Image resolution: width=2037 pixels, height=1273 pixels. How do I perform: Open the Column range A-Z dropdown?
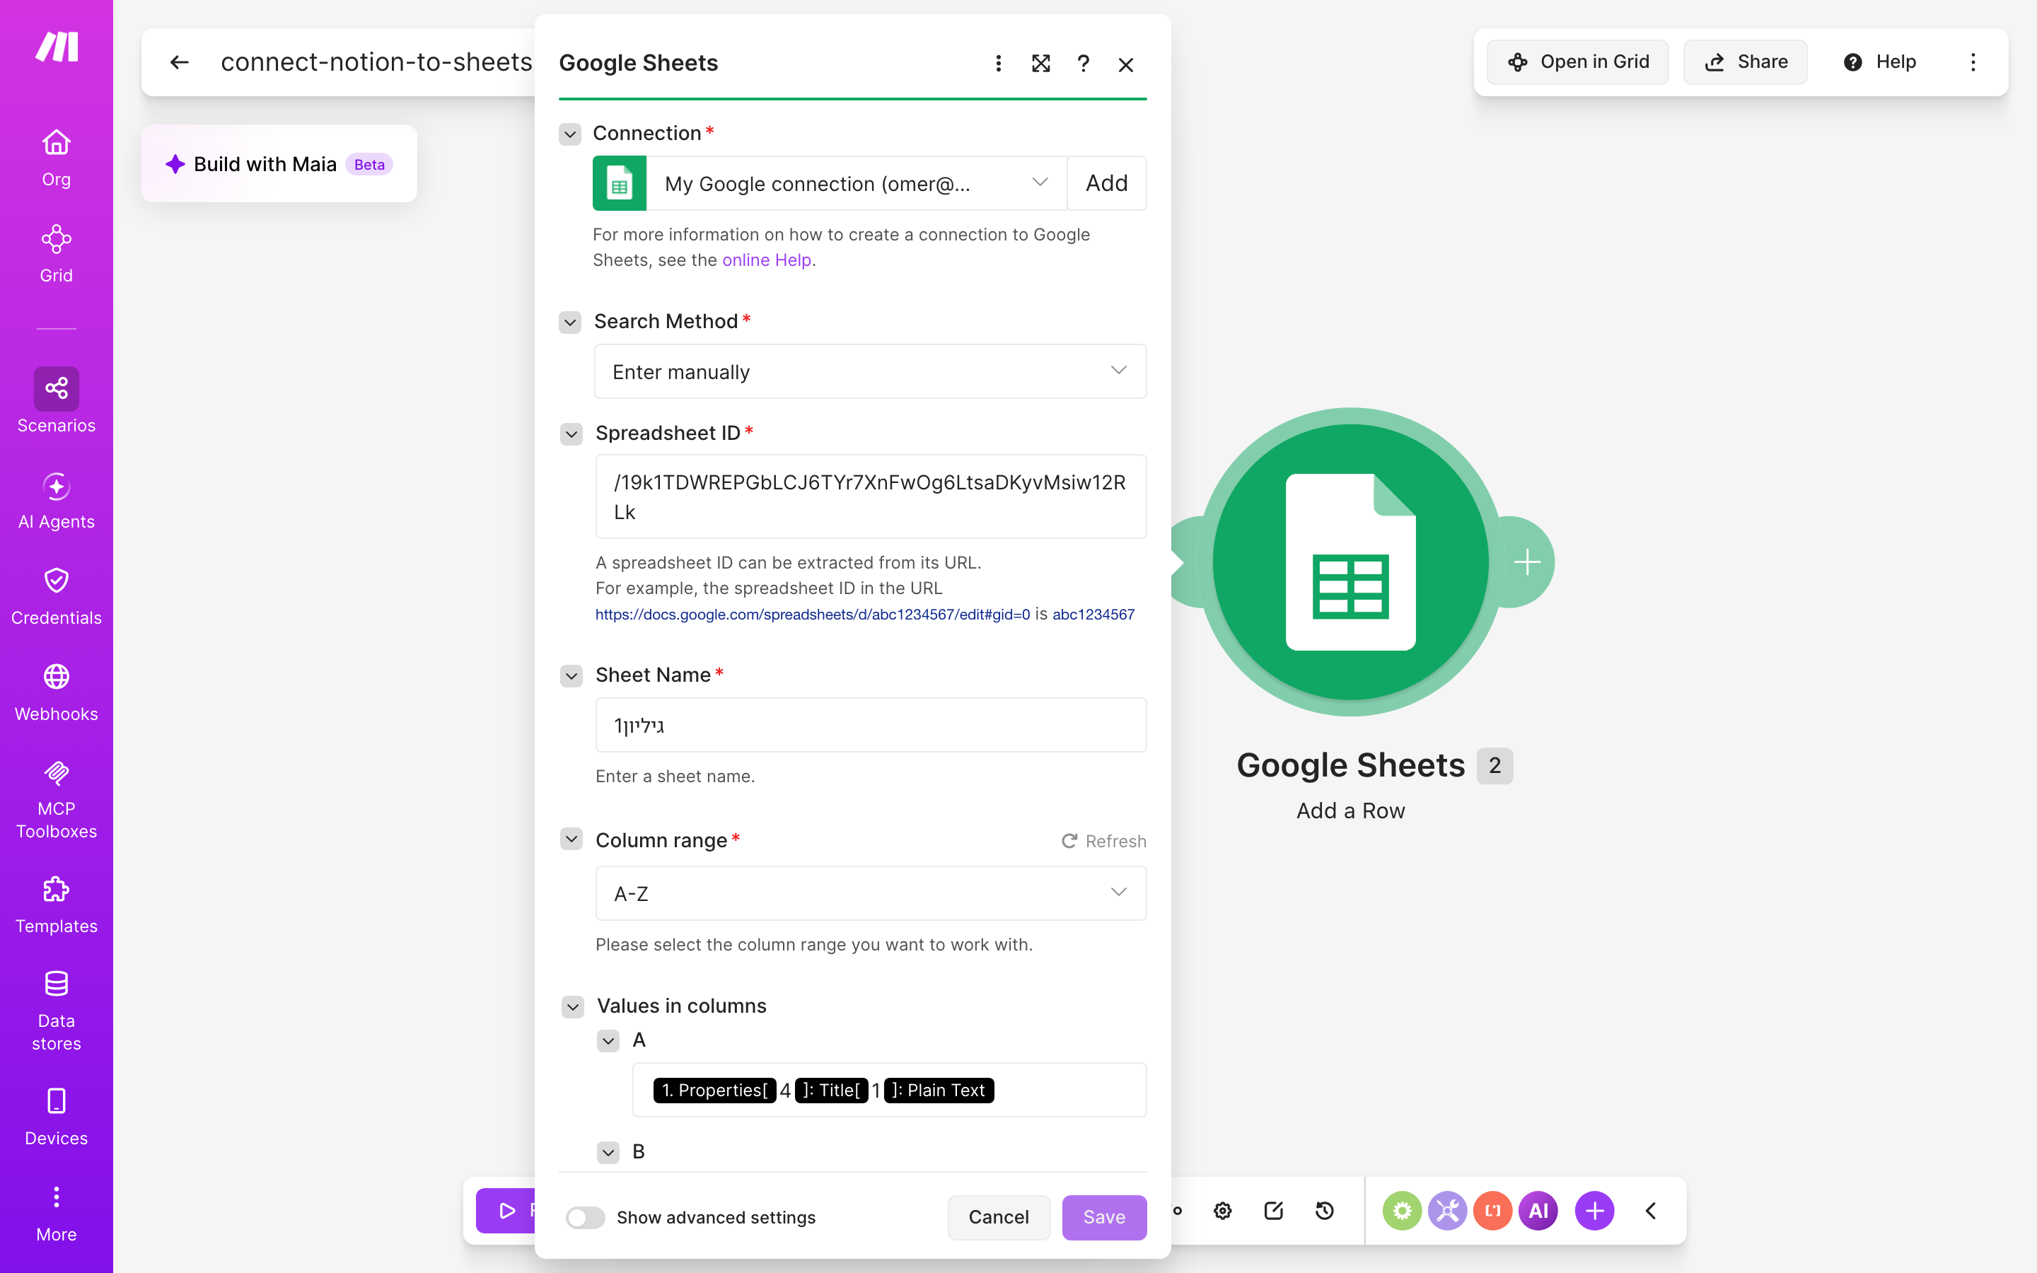point(871,893)
